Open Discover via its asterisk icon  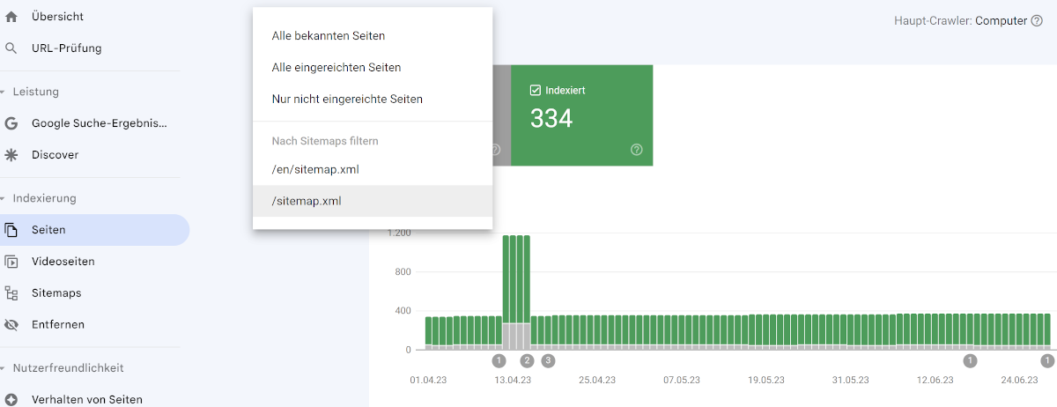(x=11, y=155)
